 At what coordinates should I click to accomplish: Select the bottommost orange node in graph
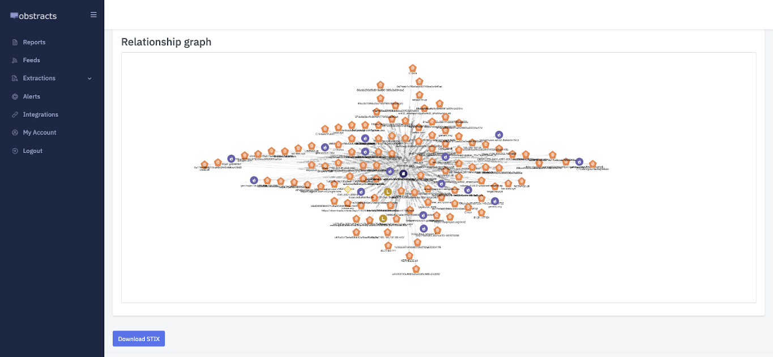(x=416, y=269)
